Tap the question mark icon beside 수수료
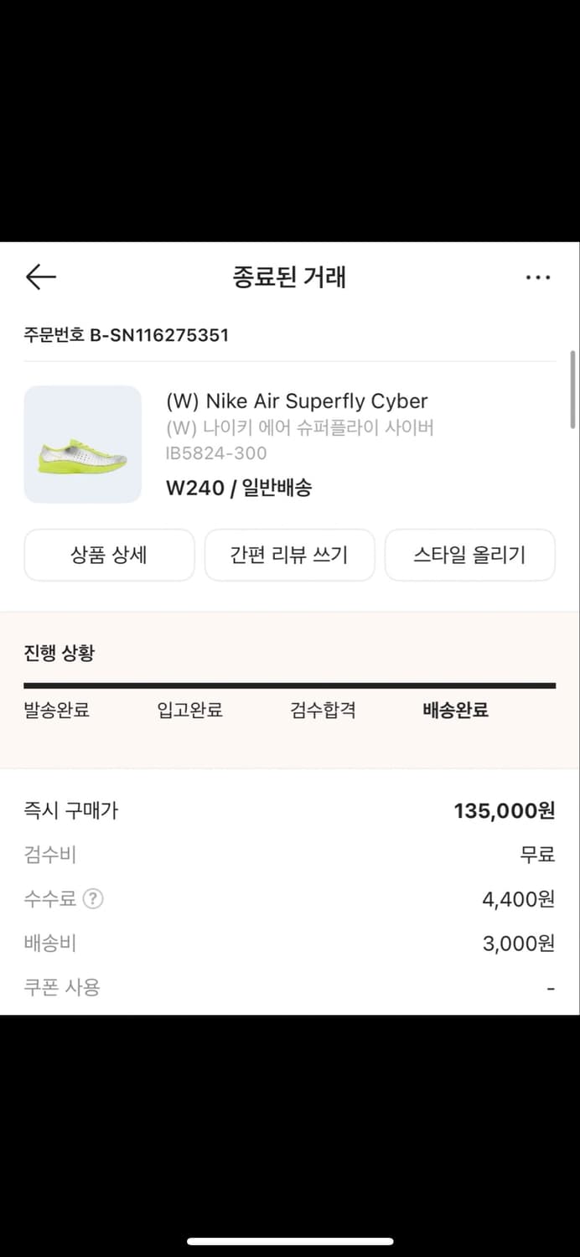 point(93,898)
